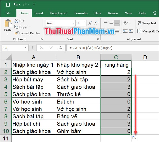Screen dimensions: 159x142
Task: Click the Insert Function fx icon
Action: pos(61,48)
